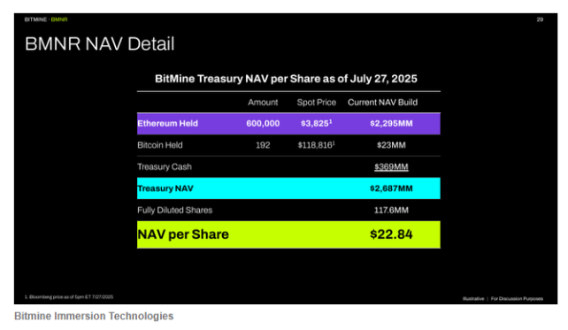
Task: Click the BMNR NAV Detail slide title
Action: tap(100, 44)
